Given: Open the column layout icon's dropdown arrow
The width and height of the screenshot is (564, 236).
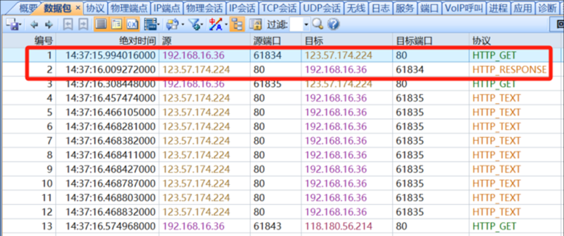Looking at the screenshot, I should (x=159, y=24).
